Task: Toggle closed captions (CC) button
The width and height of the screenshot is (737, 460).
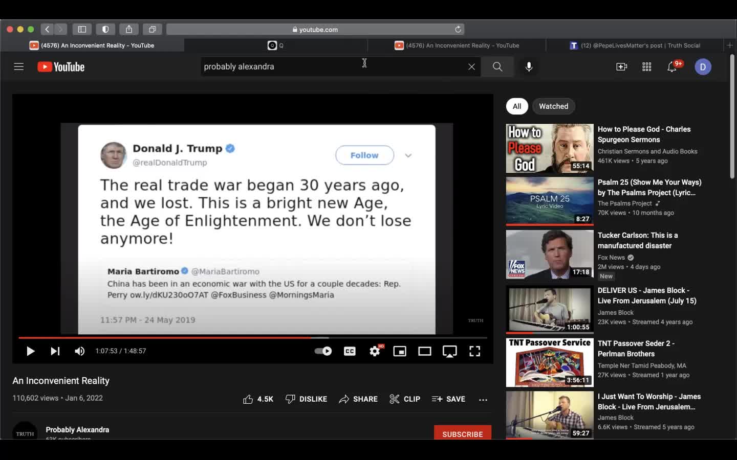Action: 350,351
